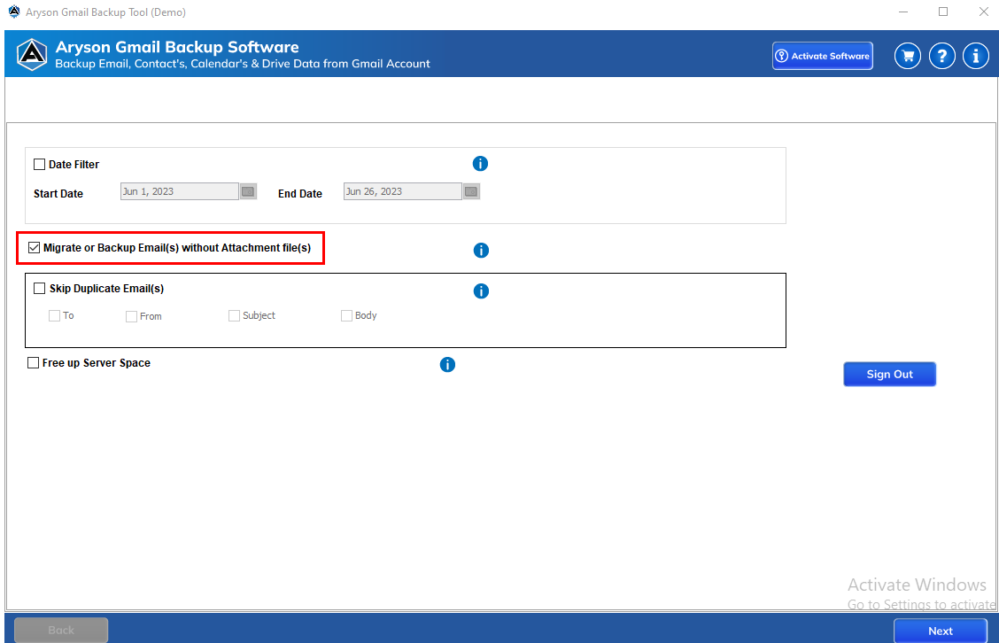Go to previous step with Back
Screen dimensions: 999x643
coord(61,630)
